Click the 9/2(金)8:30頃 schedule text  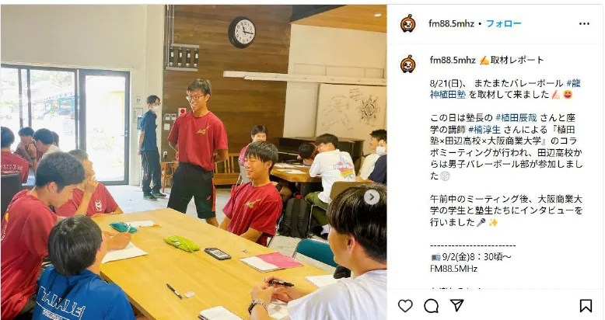click(x=477, y=257)
